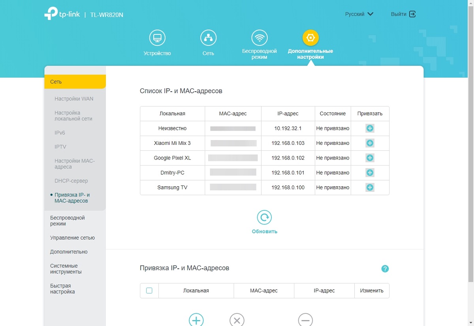Screen dimensions: 474x326
Task: Click the Привязать column header
Action: 370,113
